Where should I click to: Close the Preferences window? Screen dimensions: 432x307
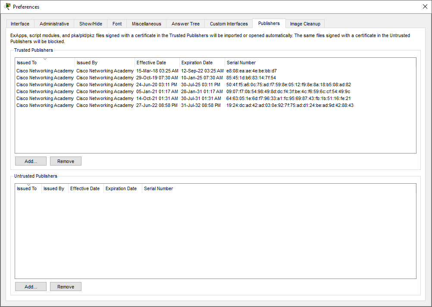coord(425,6)
